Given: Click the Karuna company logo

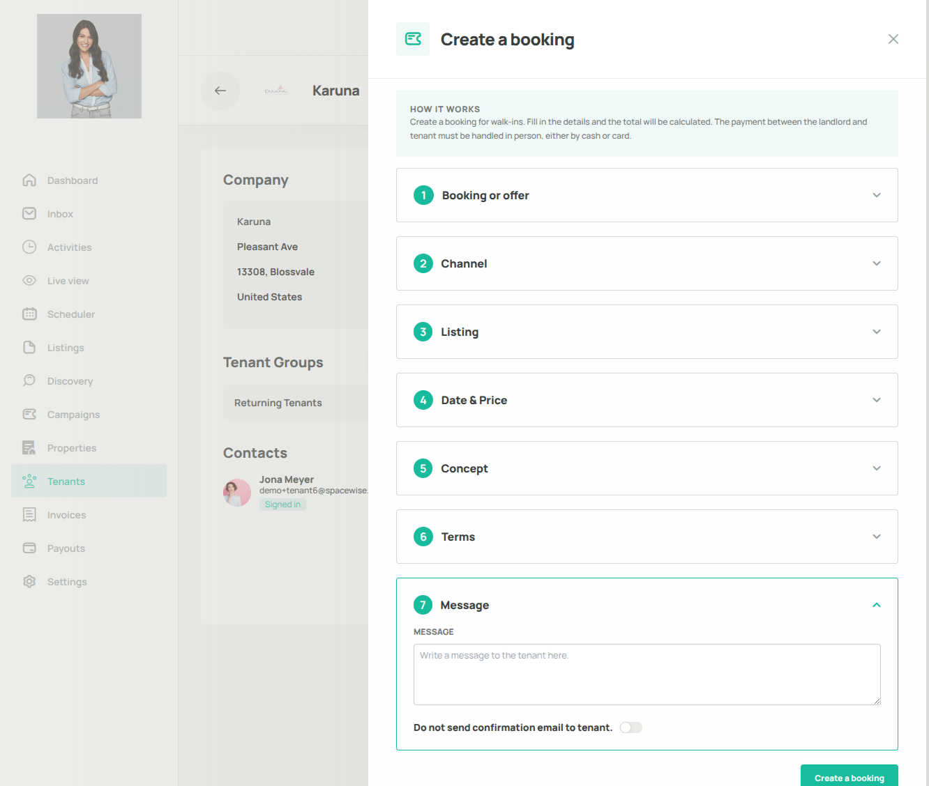Looking at the screenshot, I should 276,91.
